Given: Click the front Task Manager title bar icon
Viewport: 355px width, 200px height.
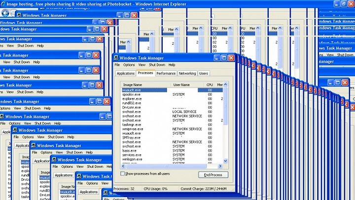Looking at the screenshot, I should pos(116,58).
